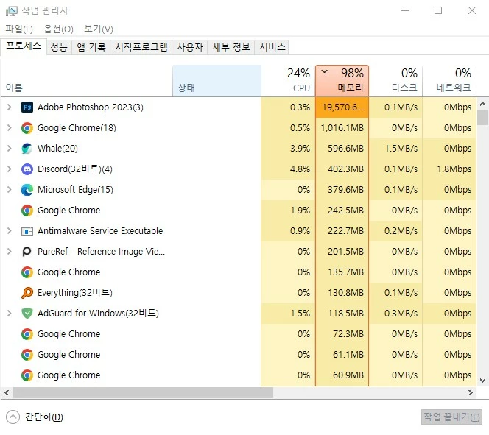Click the 4.8% CPU value for Discord

click(300, 169)
